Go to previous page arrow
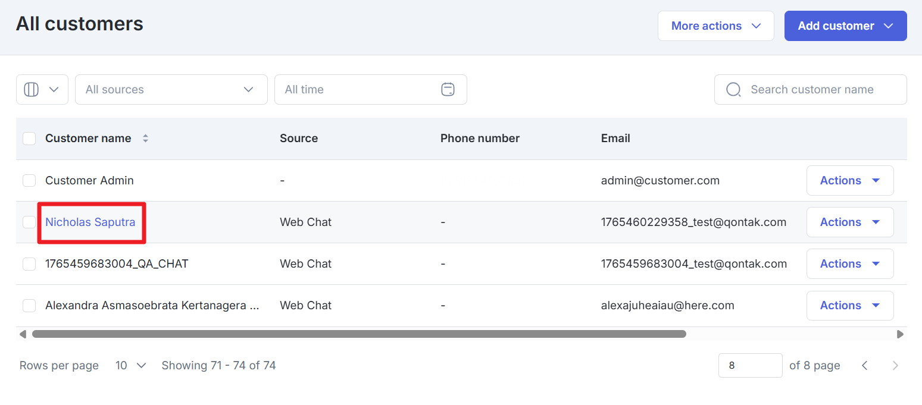Viewport: 922px width, 405px height. [865, 366]
